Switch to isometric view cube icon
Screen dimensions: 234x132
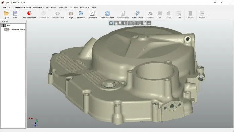(x=144, y=23)
